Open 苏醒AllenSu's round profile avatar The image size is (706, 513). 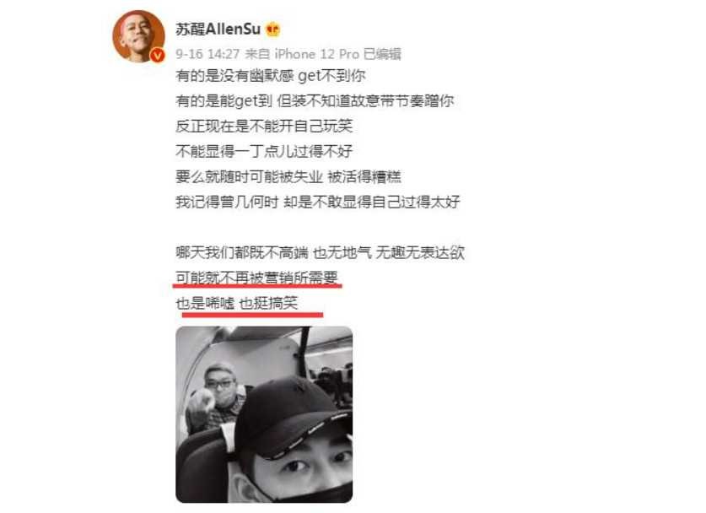[138, 35]
